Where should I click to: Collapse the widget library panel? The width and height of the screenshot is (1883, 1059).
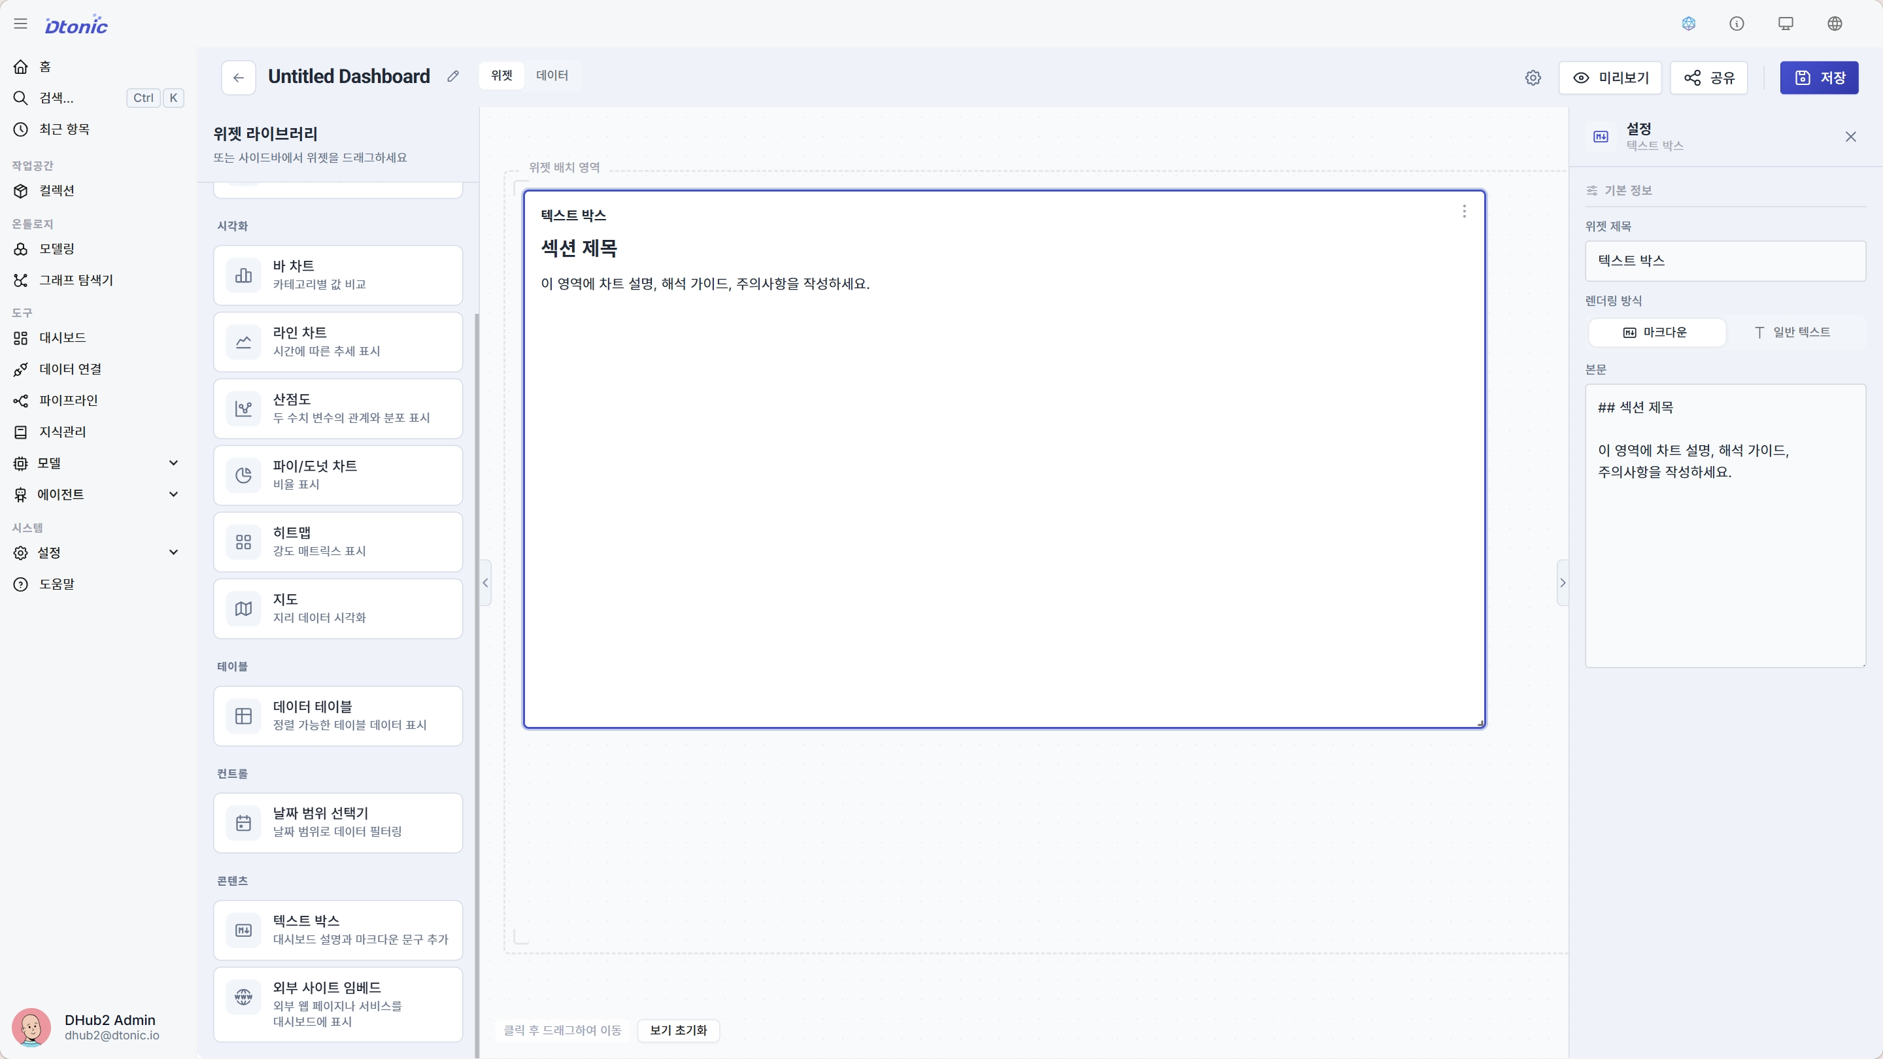tap(485, 582)
